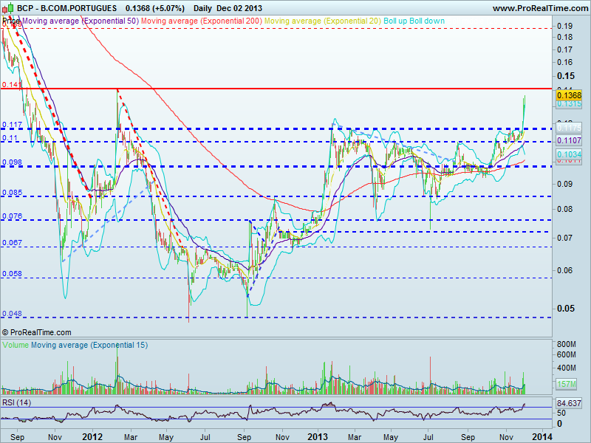Open the Daily timeframe label
Viewport: 591px width, 443px height.
(x=202, y=8)
